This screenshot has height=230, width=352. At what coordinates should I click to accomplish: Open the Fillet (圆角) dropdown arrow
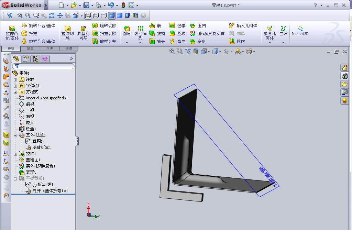point(126,42)
